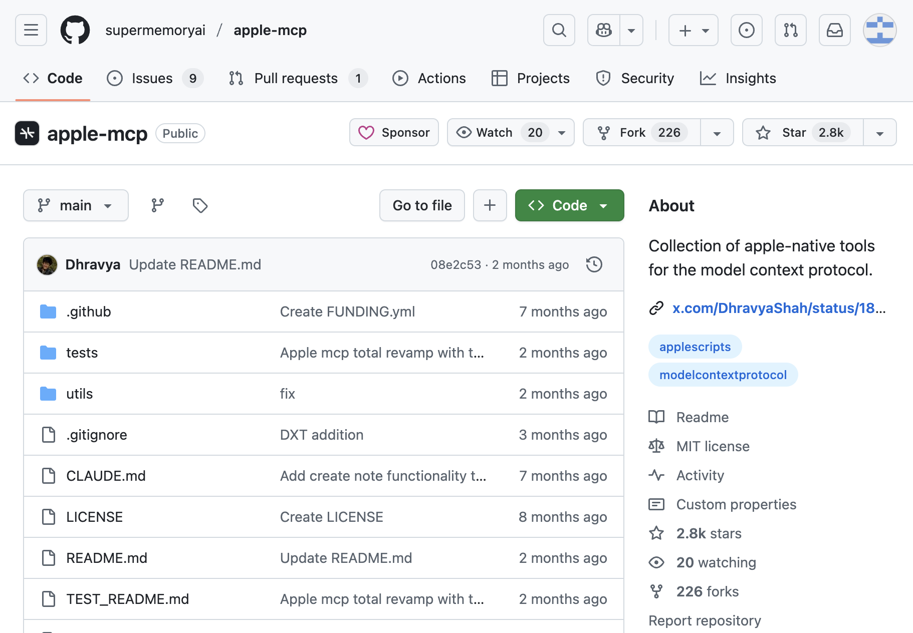The height and width of the screenshot is (633, 913).
Task: Open the tags icon next to branches
Action: [x=200, y=205]
